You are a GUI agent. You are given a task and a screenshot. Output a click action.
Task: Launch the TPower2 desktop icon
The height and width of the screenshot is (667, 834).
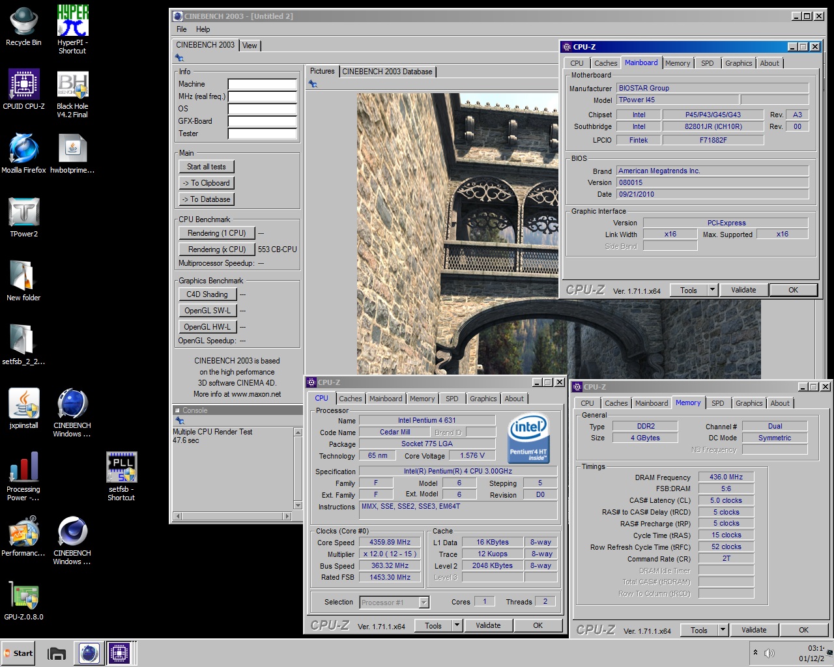coord(23,218)
